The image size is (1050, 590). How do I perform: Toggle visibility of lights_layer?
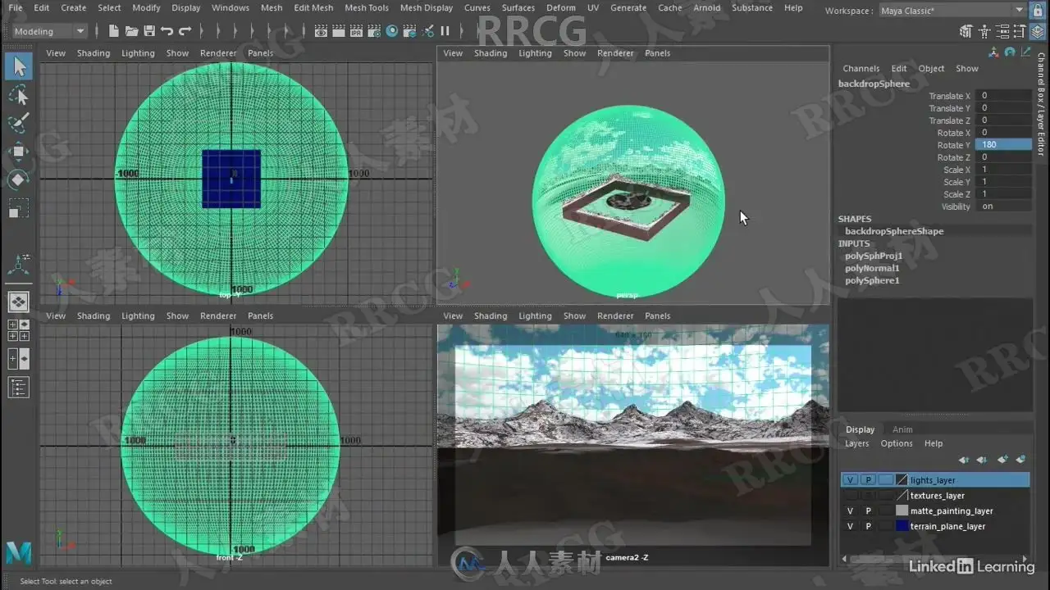851,480
